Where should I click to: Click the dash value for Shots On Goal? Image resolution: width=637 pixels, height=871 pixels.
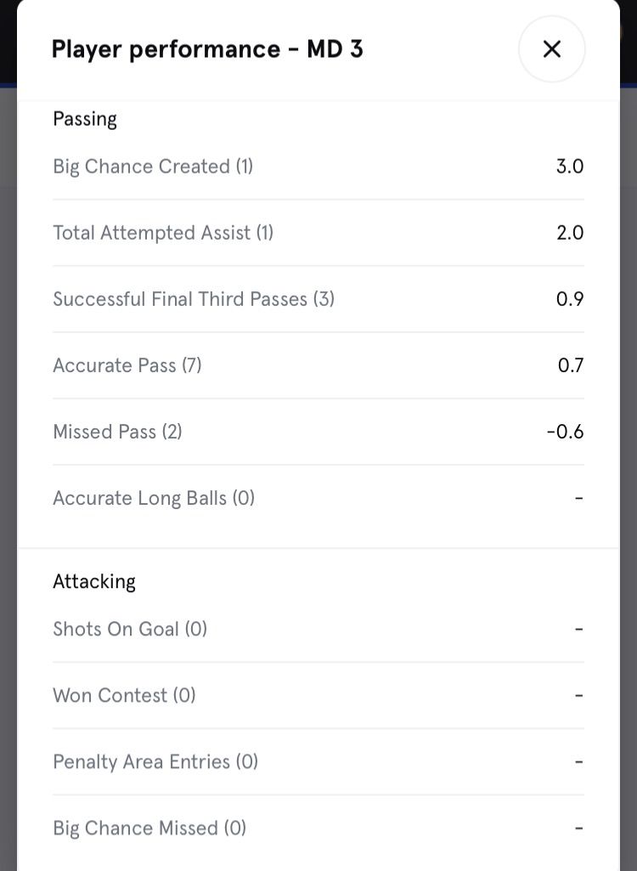578,629
